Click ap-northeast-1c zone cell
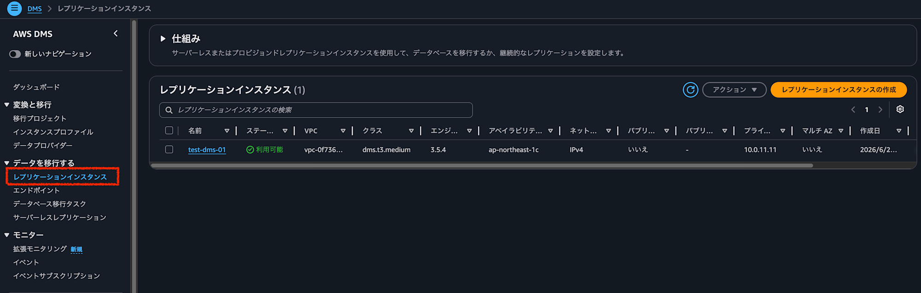Viewport: 921px width, 293px height. 513,150
